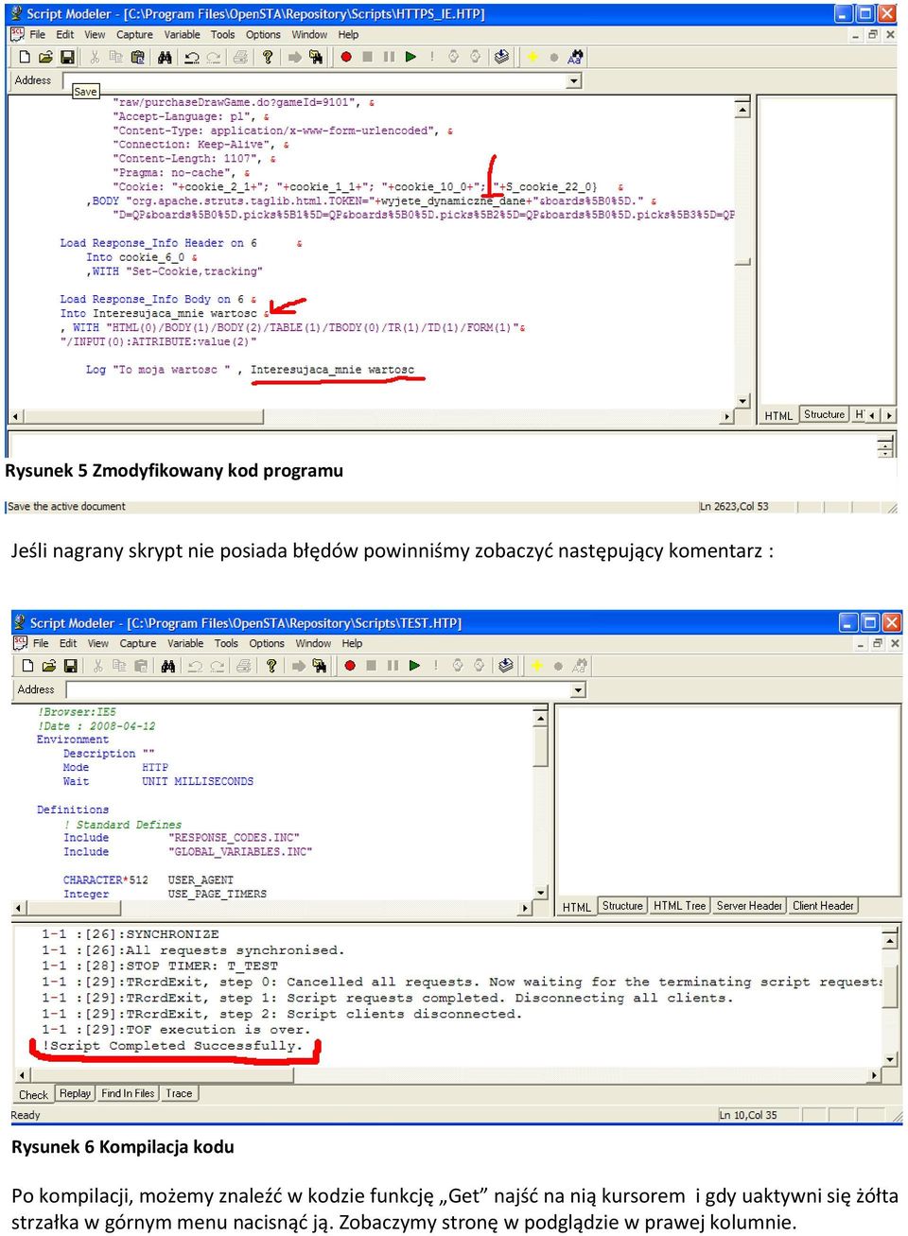Click green Play arrow in HTTPS_IE.HTP window
This screenshot has width=908, height=1236.
(x=410, y=57)
